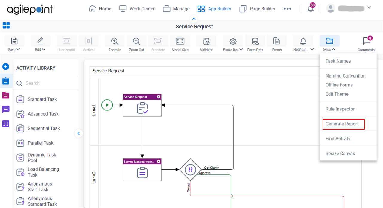Select the Service Manager Appr... task box

pyautogui.click(x=142, y=170)
